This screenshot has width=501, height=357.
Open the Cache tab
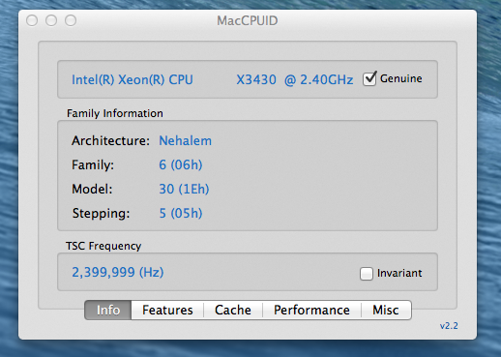click(233, 310)
